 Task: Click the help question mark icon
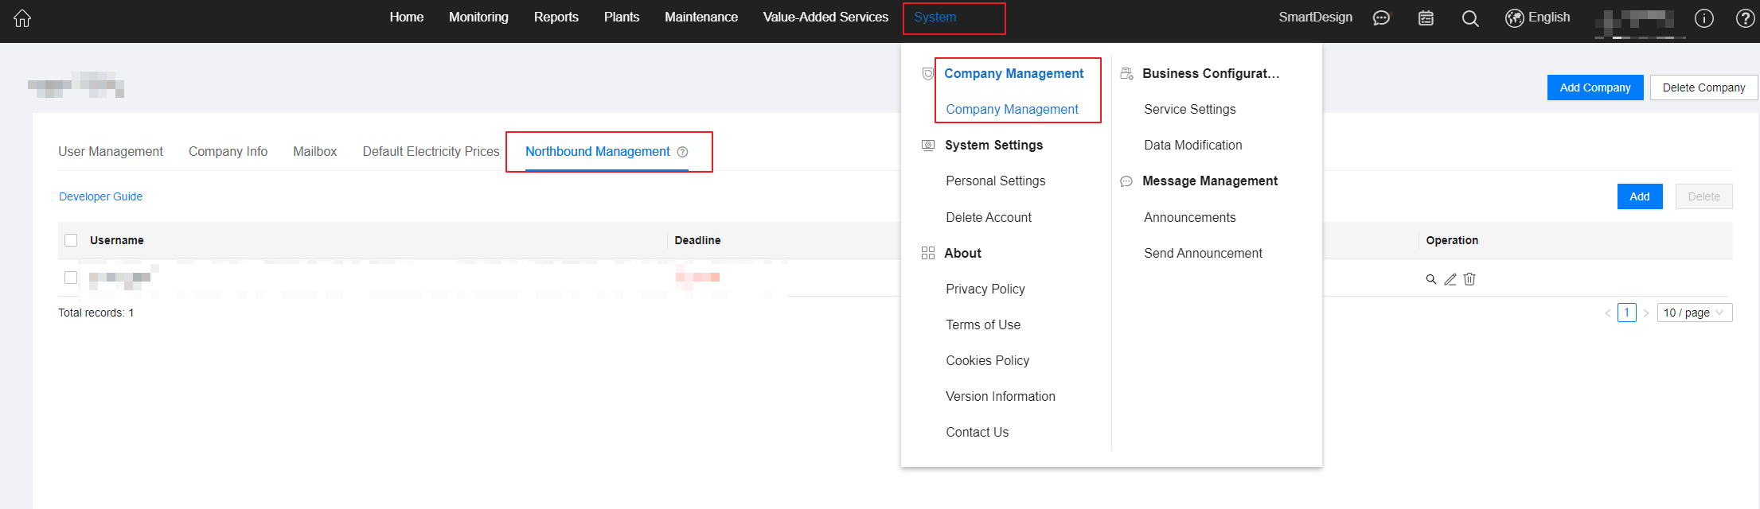[x=1744, y=18]
